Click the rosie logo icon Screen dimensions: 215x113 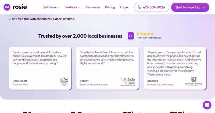(7, 7)
